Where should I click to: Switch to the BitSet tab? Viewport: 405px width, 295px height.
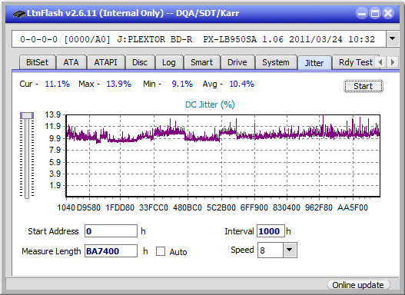click(x=37, y=62)
